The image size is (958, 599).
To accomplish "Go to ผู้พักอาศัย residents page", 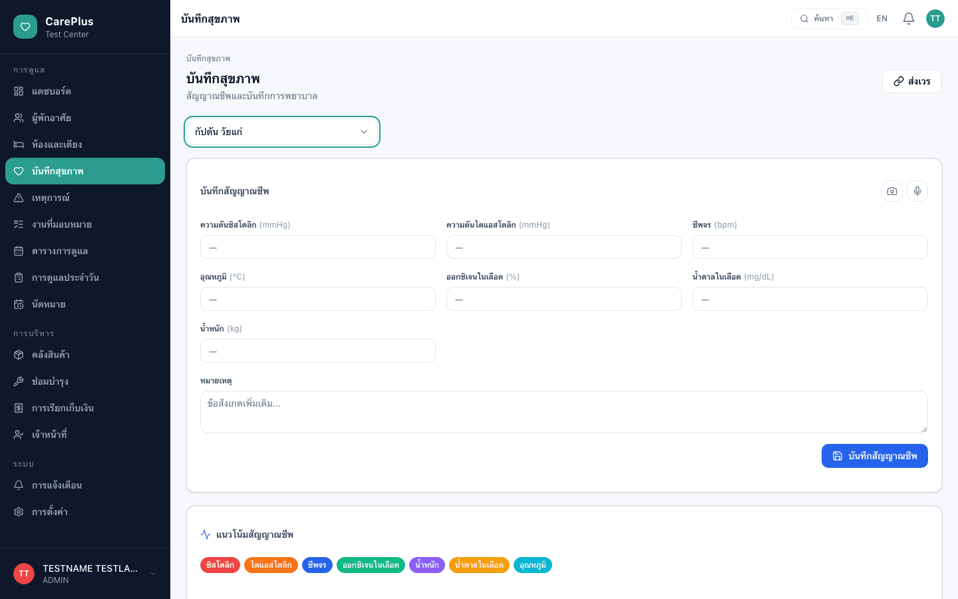I will coord(85,118).
